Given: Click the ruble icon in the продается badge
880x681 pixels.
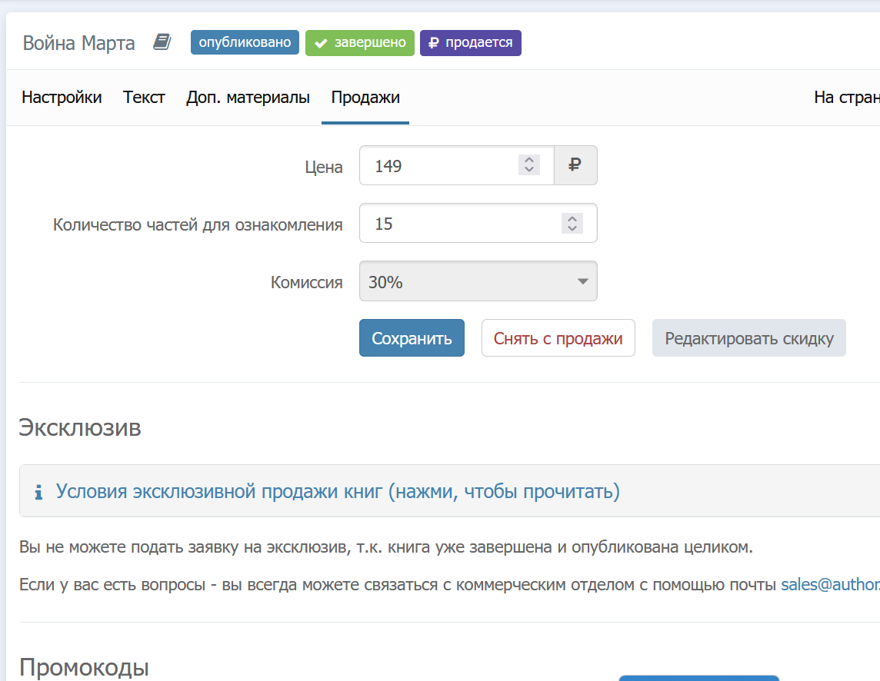Looking at the screenshot, I should (x=434, y=43).
